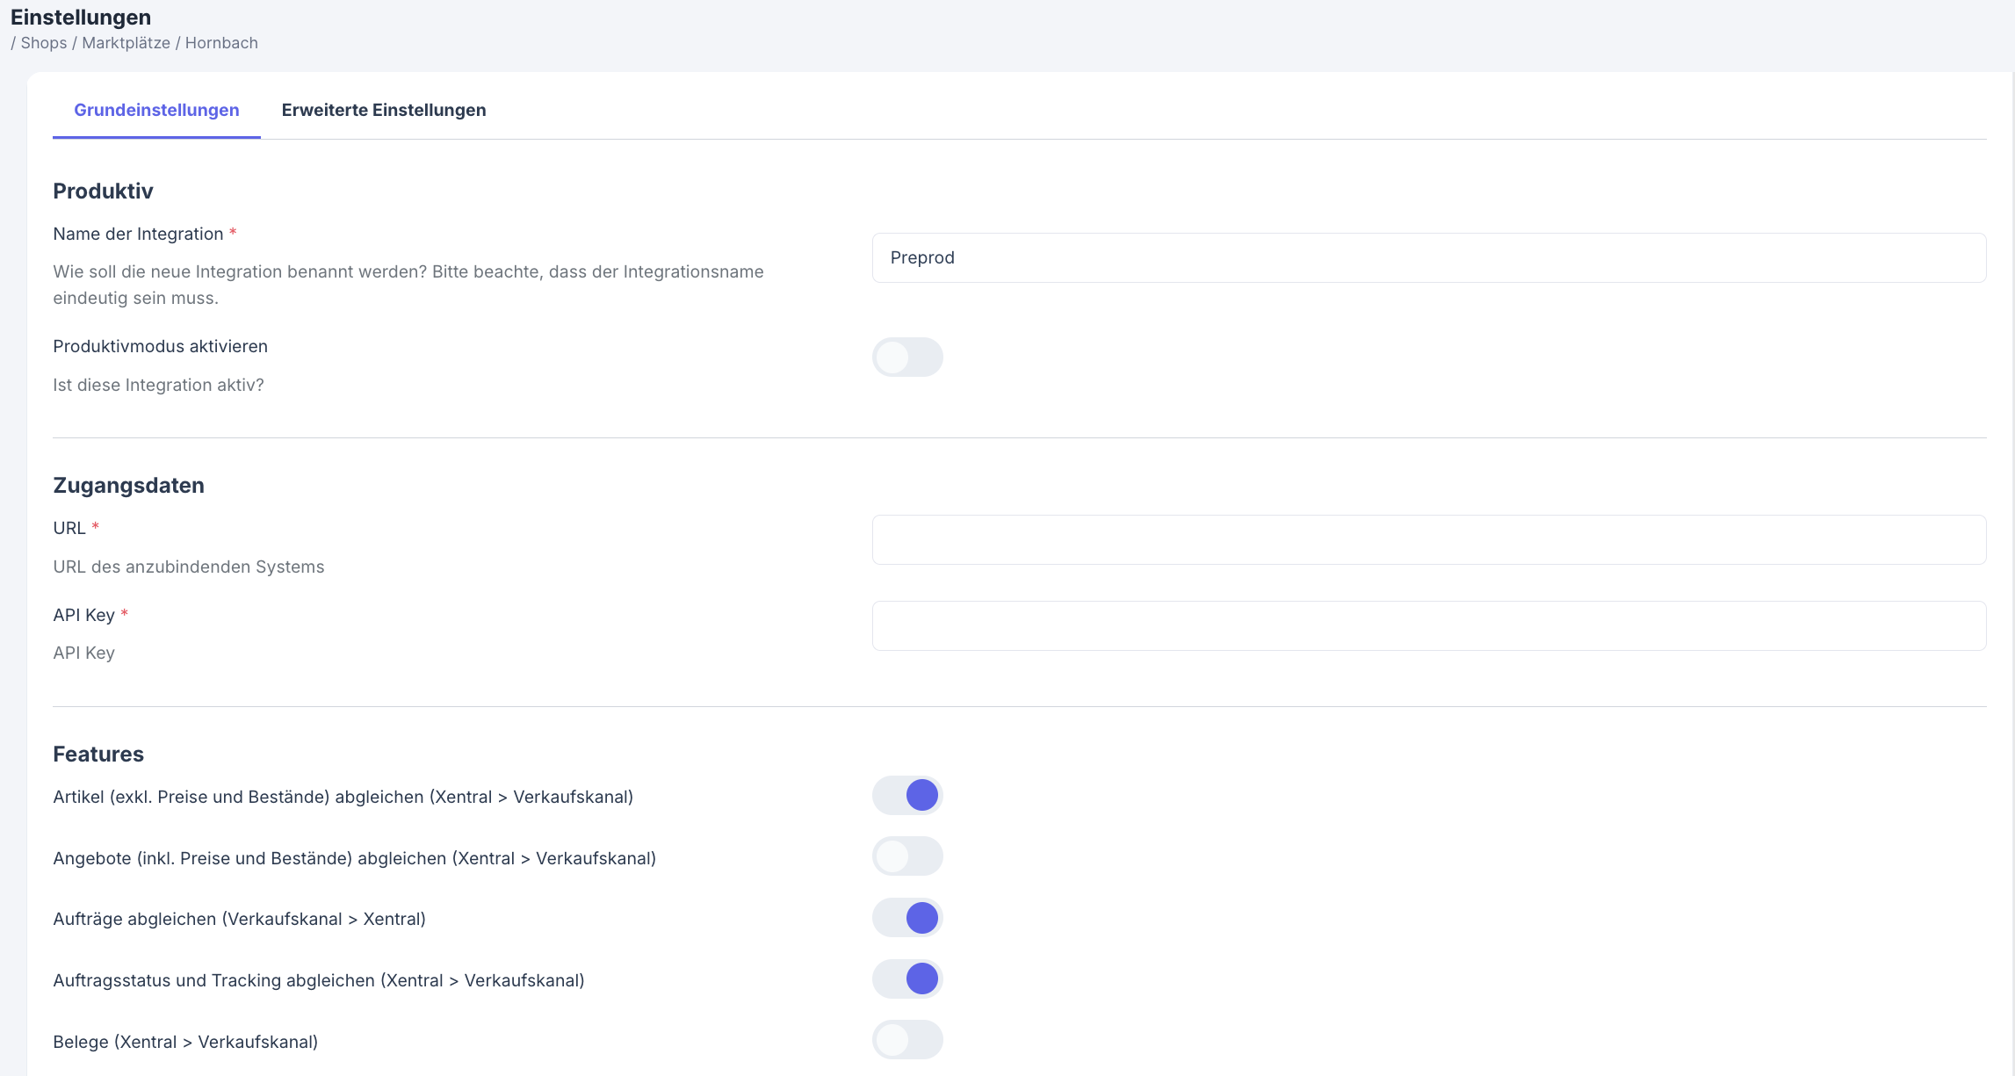Enable Angebote abgleichen feature toggle

[x=906, y=856]
